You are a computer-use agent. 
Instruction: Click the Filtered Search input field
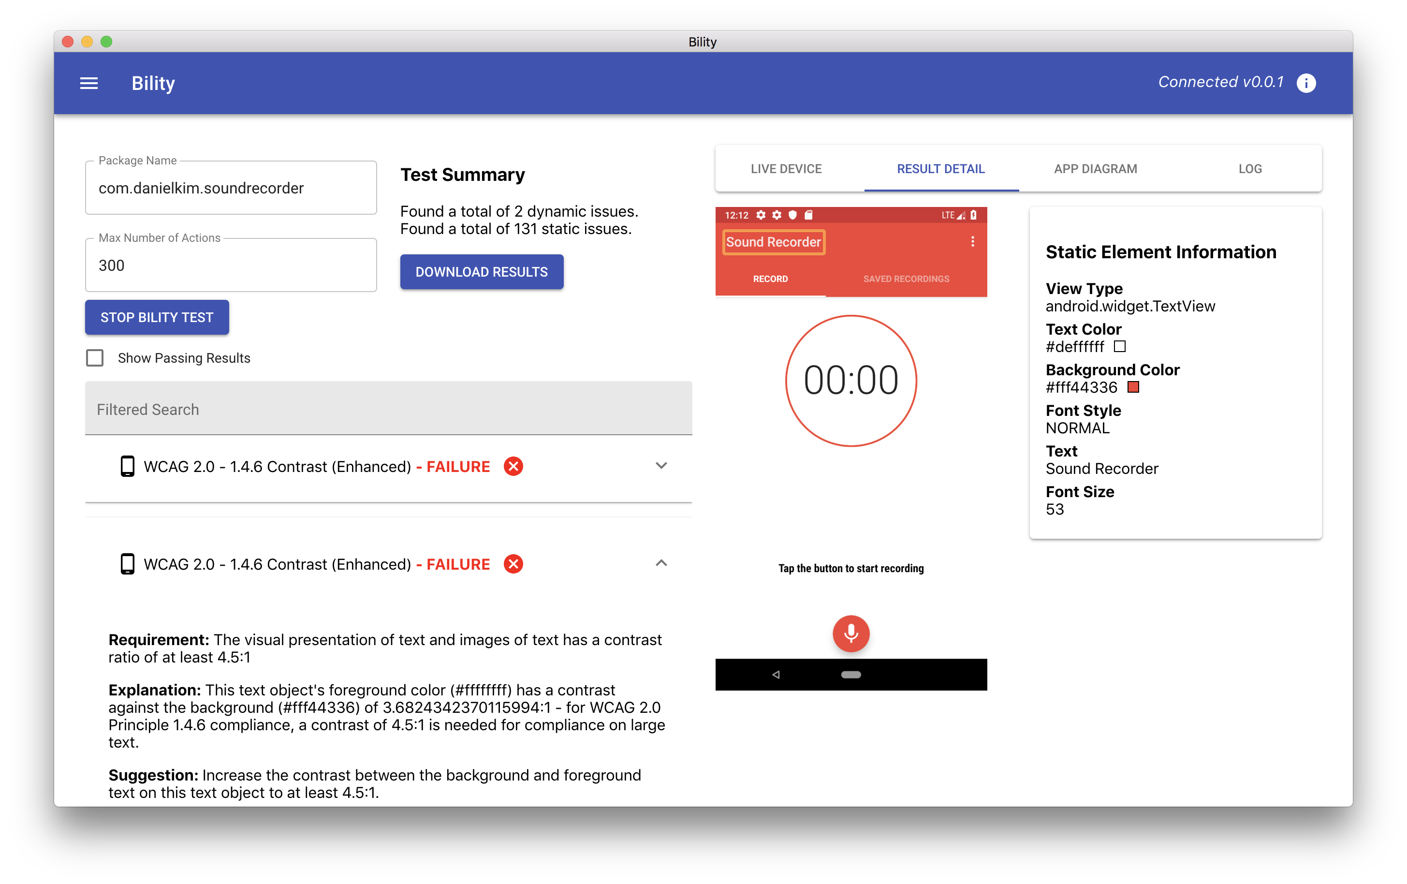[x=388, y=409]
